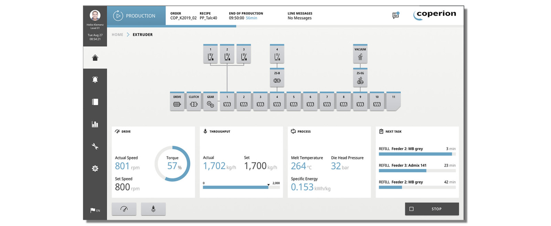Select the DRIVE motor block
Image resolution: width=551 pixels, height=226 pixels.
(x=177, y=101)
